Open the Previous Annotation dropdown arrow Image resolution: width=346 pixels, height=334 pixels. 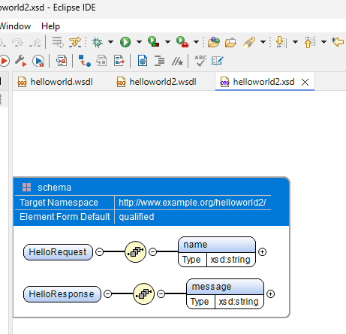tap(323, 42)
